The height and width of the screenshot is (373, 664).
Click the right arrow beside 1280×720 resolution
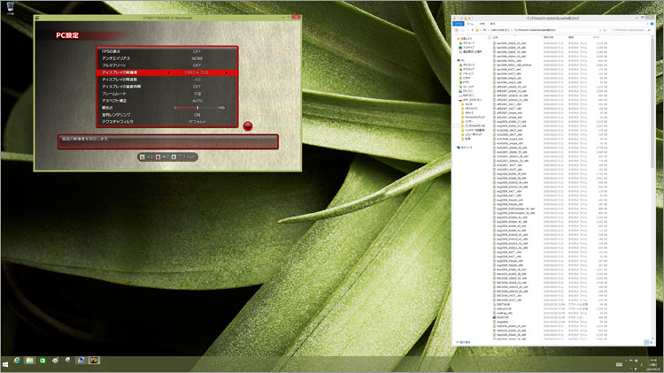click(227, 72)
